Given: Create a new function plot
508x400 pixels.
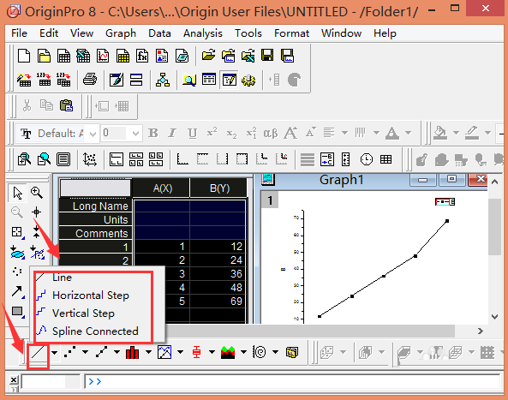Looking at the screenshot, I should click(x=142, y=56).
